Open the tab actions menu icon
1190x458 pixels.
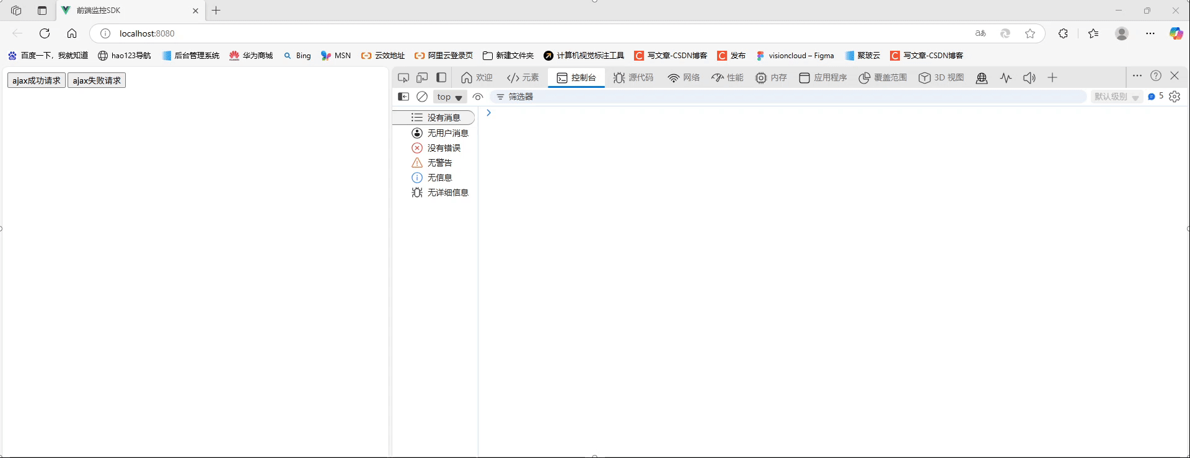[42, 11]
